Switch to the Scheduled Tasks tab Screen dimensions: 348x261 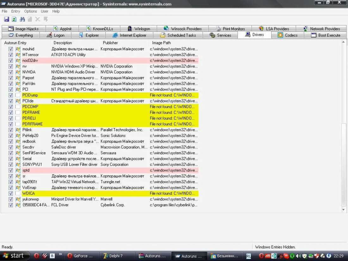point(178,35)
